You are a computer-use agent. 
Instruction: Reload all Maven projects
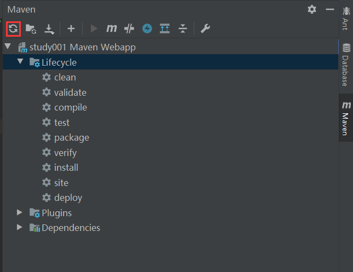click(14, 28)
